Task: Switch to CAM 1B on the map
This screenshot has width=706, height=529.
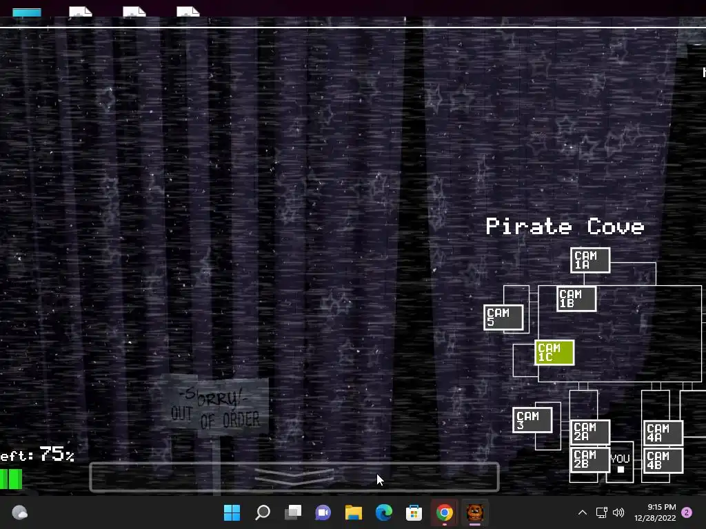Action: [x=576, y=299]
